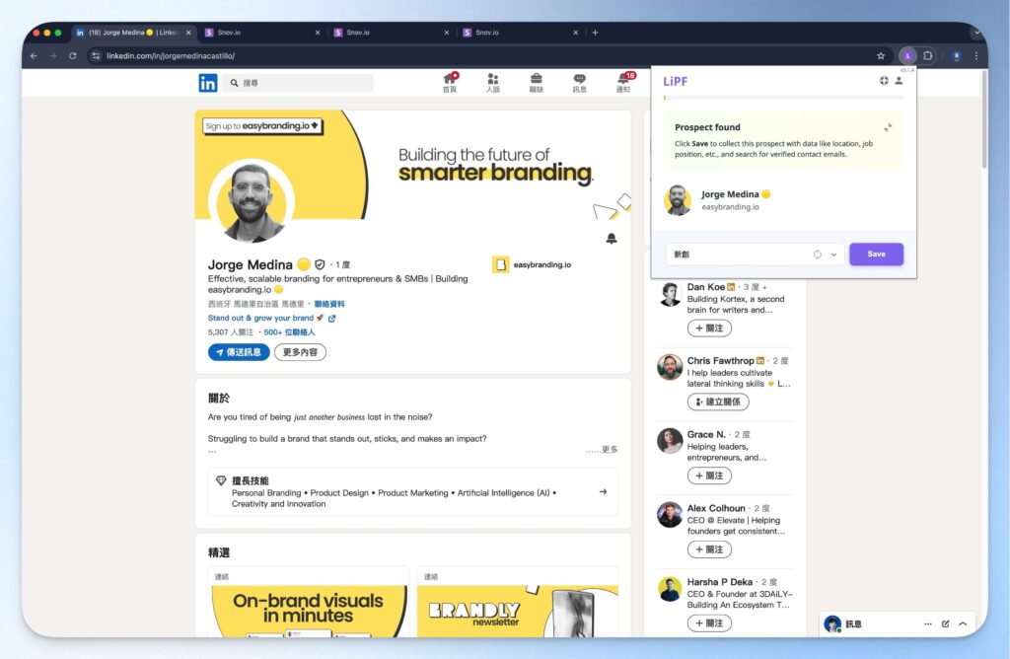Expand the 擅長技能 skills arrow

[x=603, y=491]
